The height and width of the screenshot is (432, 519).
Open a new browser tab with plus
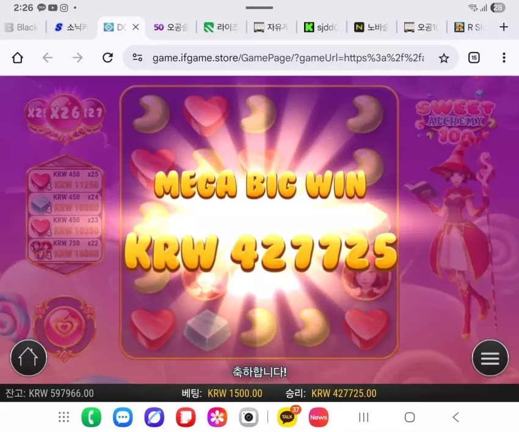(x=504, y=27)
